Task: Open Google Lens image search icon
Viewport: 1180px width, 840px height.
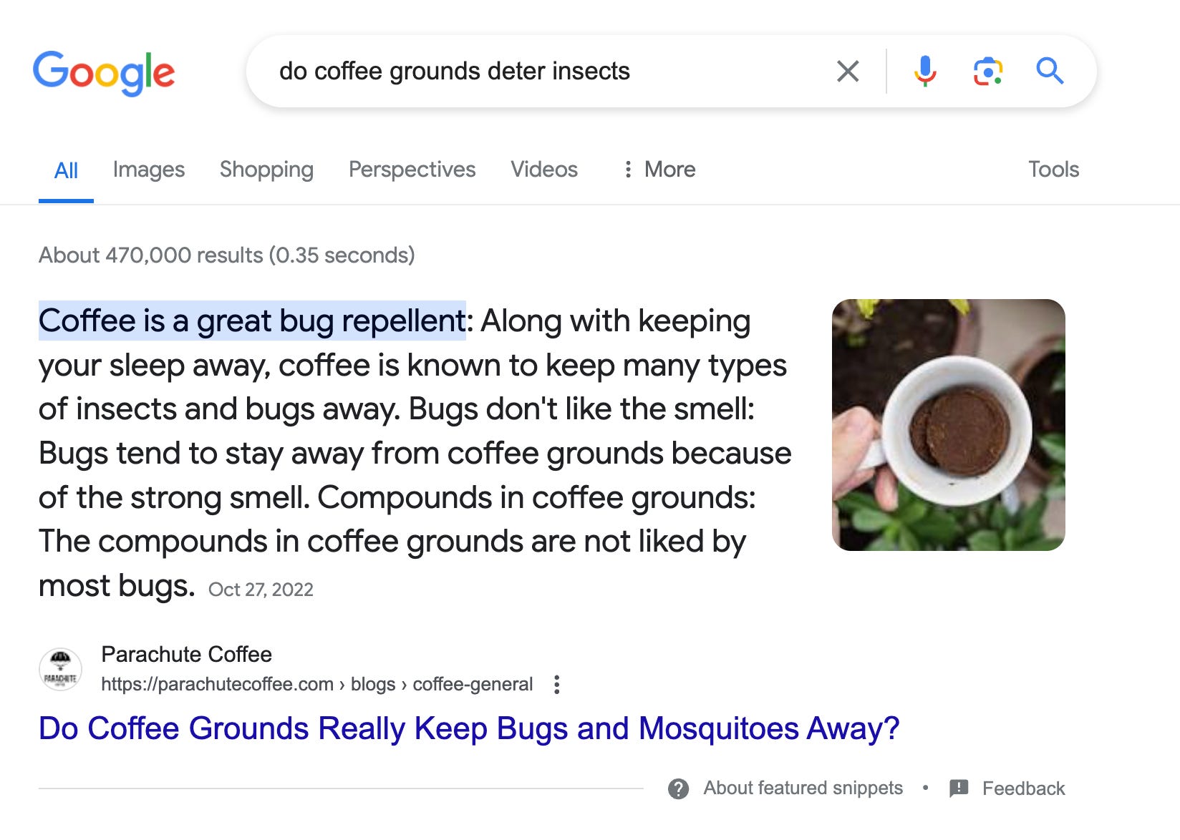Action: click(987, 71)
